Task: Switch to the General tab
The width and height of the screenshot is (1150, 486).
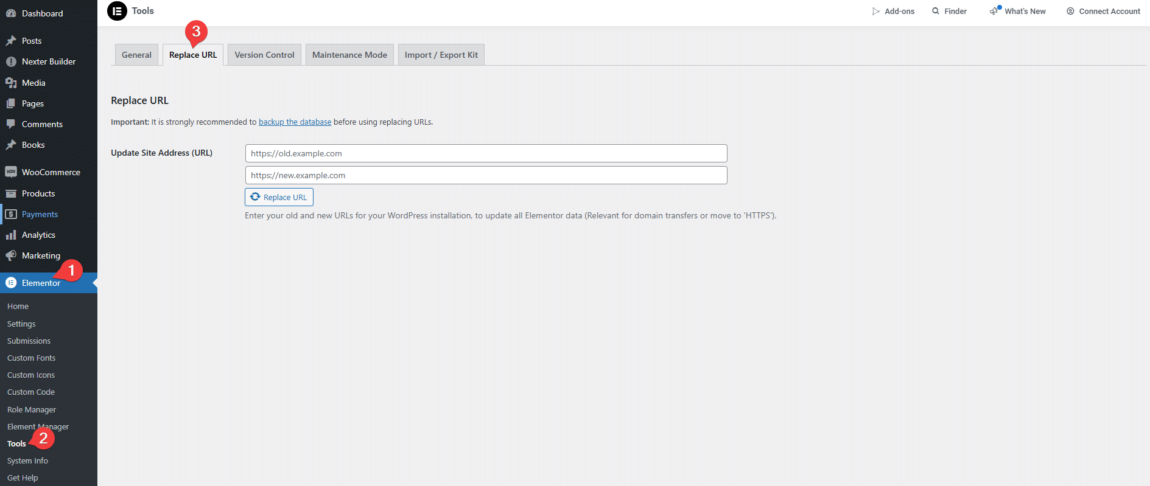Action: tap(136, 55)
